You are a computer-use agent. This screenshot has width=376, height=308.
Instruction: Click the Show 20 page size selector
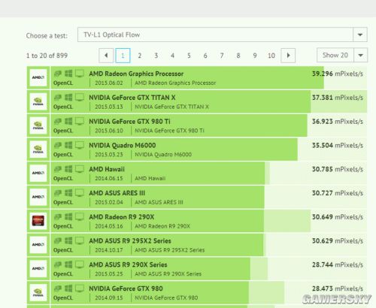342,55
